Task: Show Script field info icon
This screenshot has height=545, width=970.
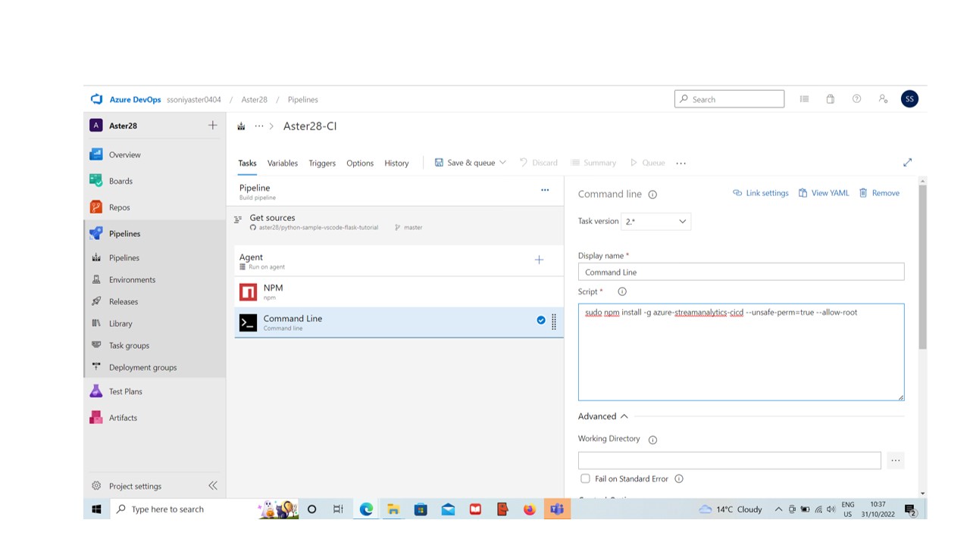Action: 622,291
